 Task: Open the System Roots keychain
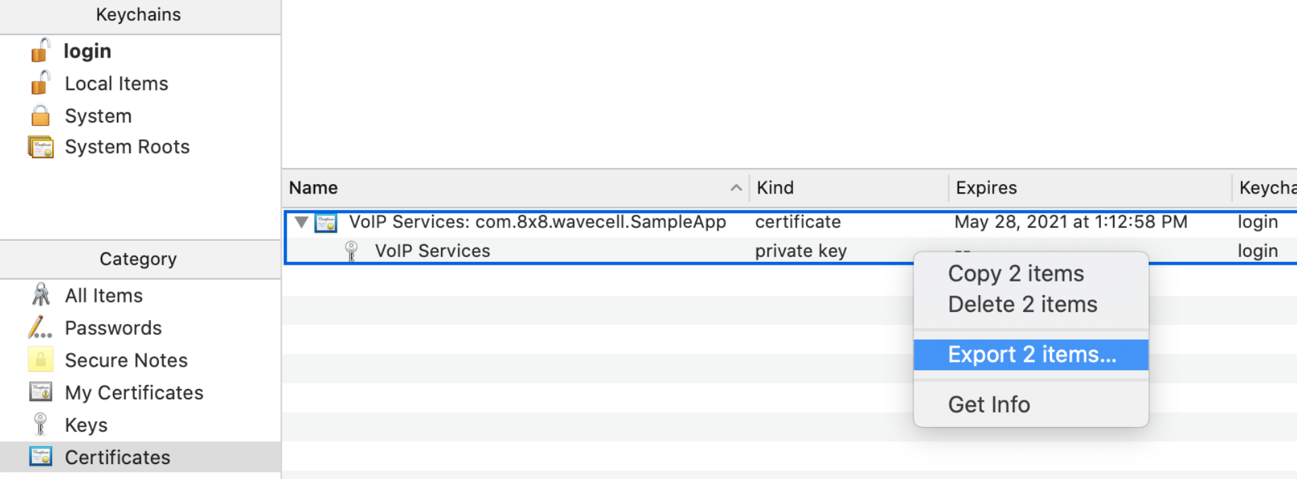pyautogui.click(x=127, y=147)
